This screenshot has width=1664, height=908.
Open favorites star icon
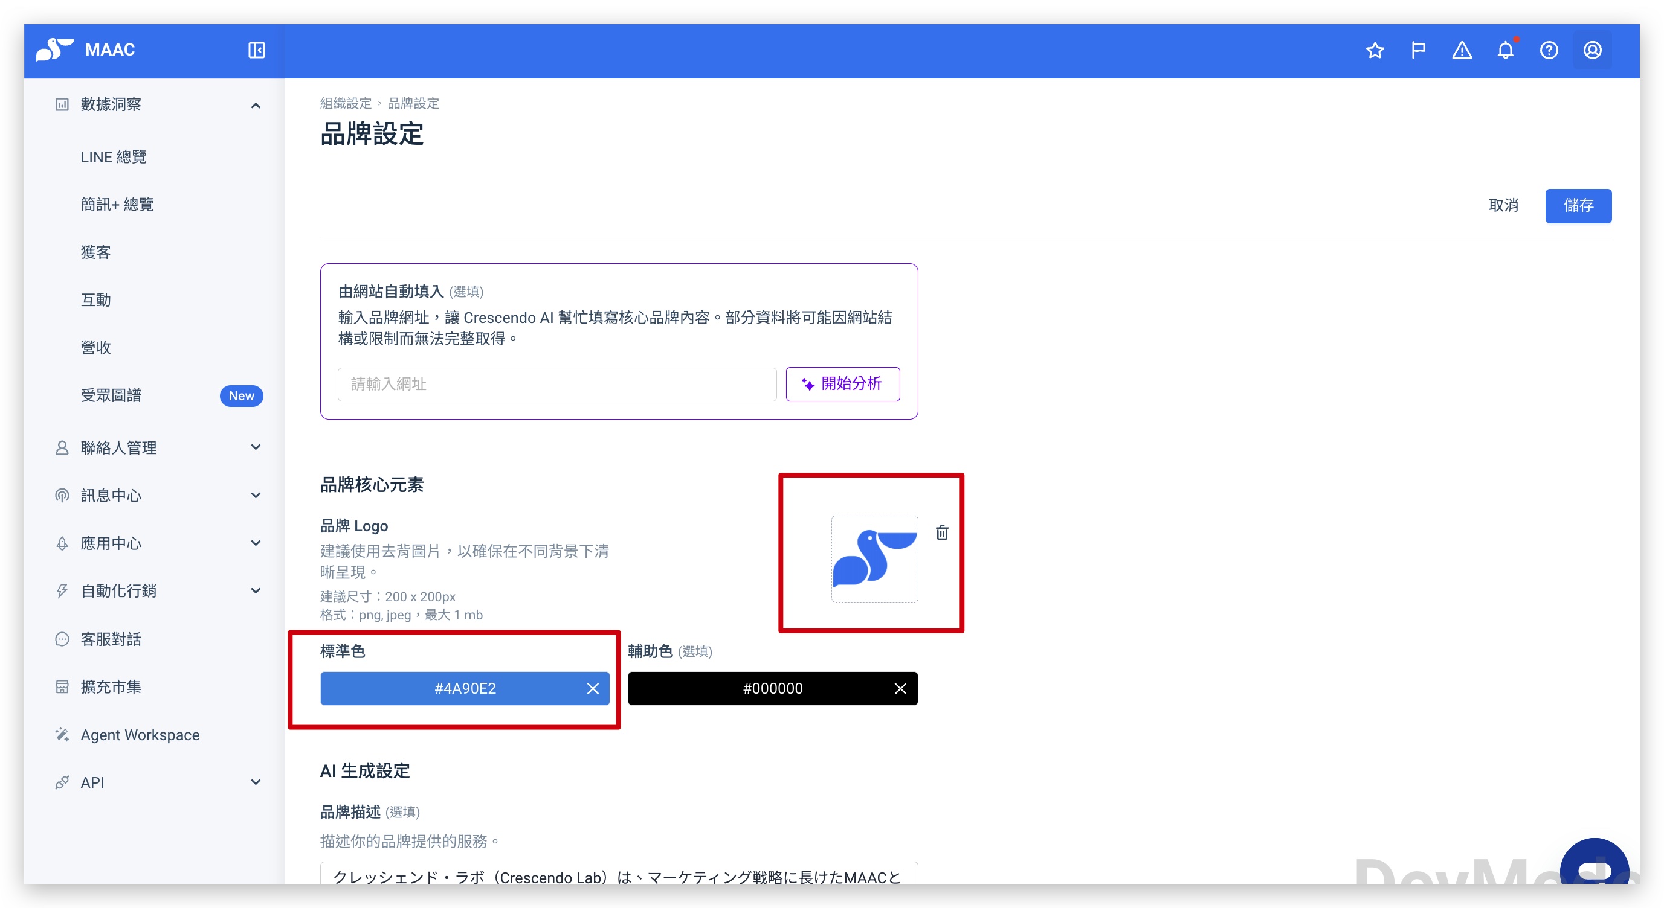point(1375,50)
